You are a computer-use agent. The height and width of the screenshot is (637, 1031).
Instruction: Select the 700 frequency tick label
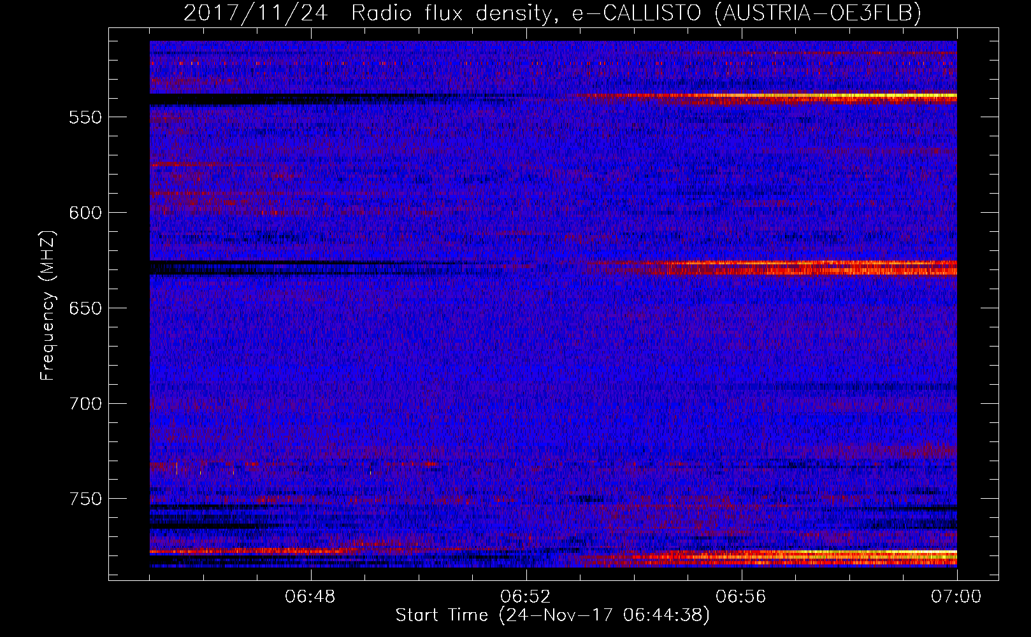tap(85, 404)
